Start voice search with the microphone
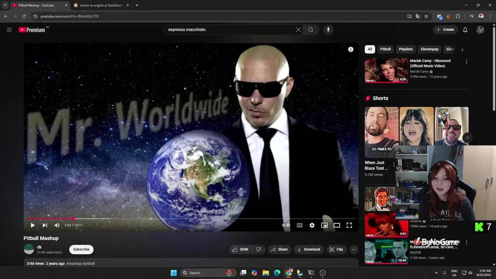The height and width of the screenshot is (279, 496). [328, 29]
